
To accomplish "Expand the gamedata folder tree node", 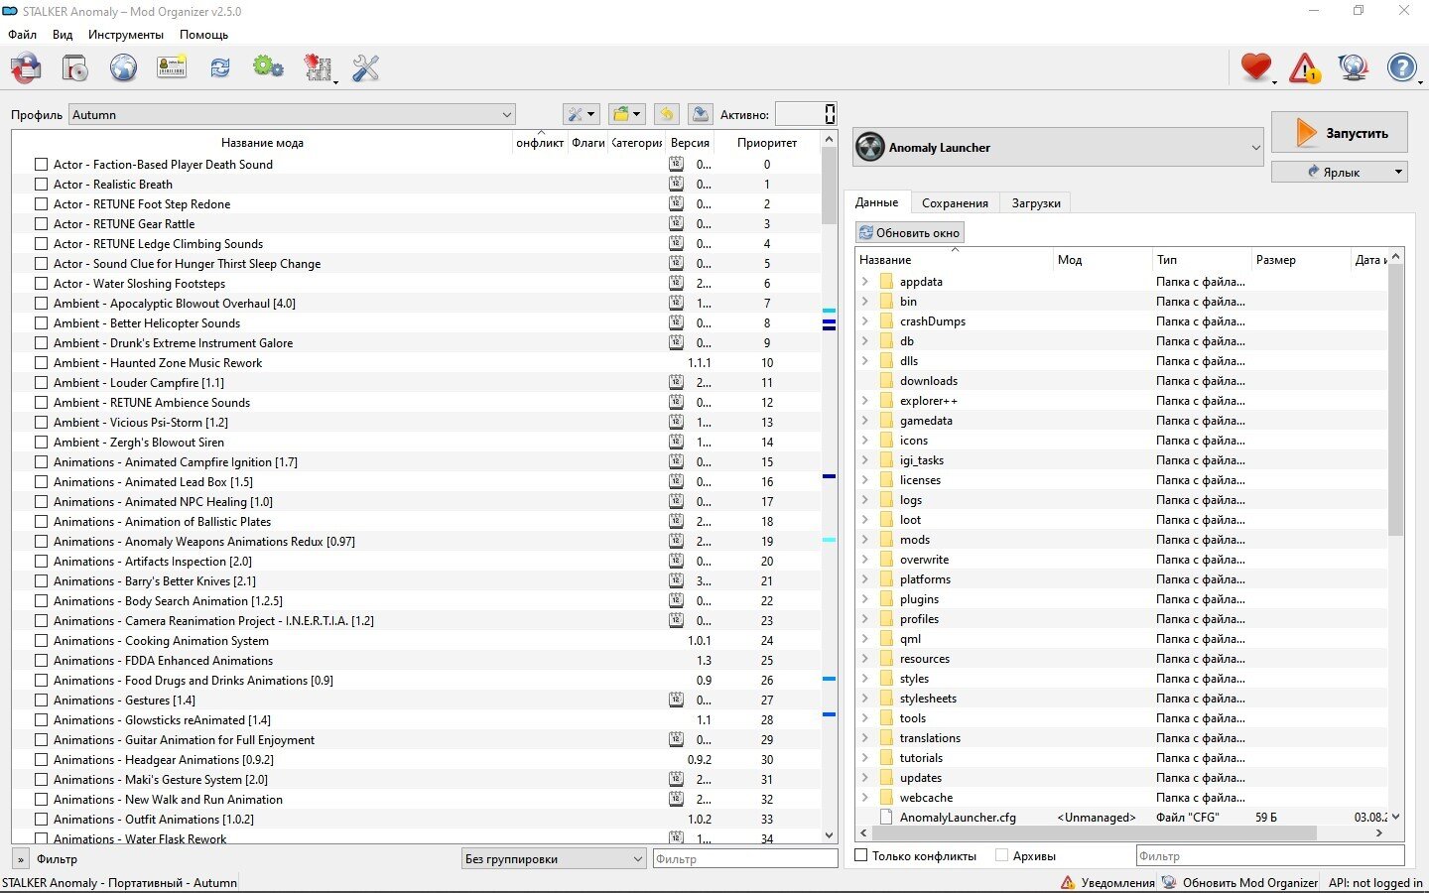I will 865,421.
